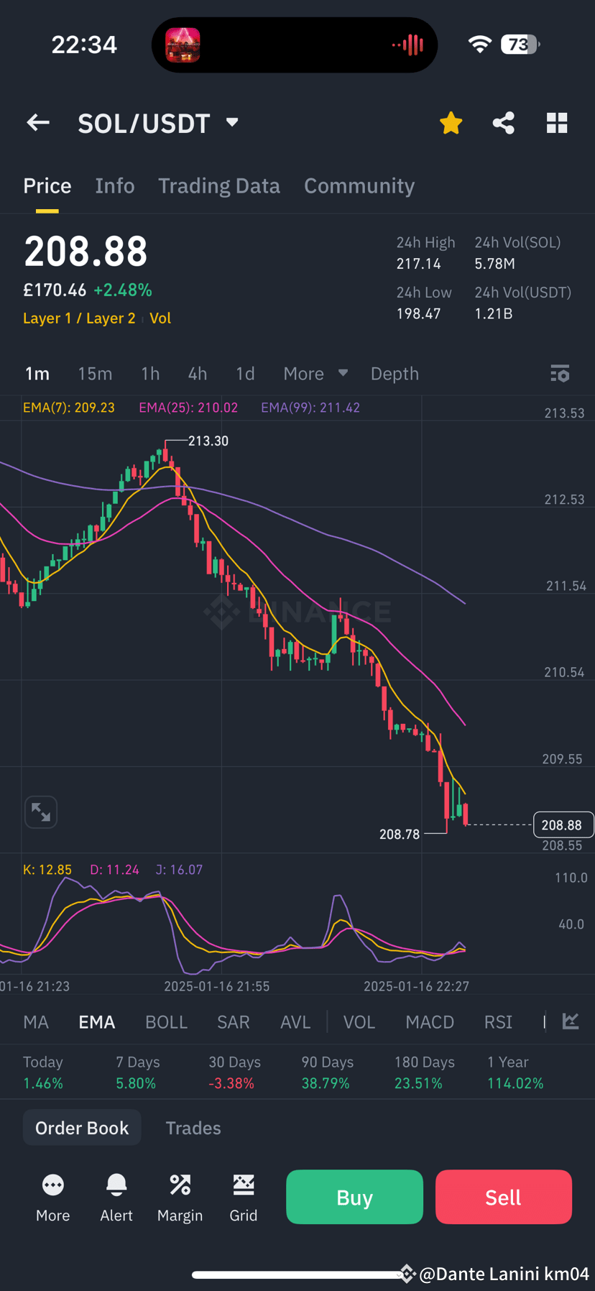Switch to the Info tab
The height and width of the screenshot is (1291, 595).
tap(115, 185)
